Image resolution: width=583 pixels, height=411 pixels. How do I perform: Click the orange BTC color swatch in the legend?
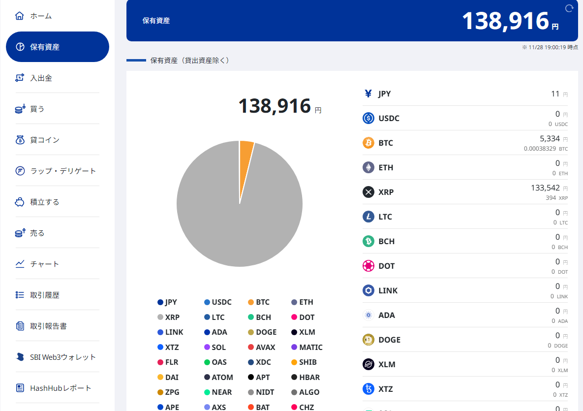[x=251, y=302]
